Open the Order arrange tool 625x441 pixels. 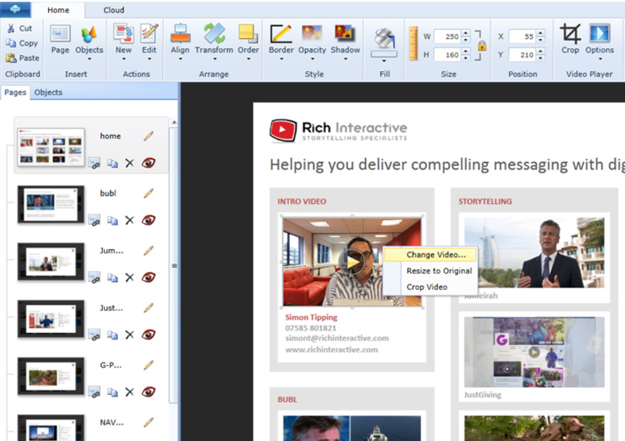tap(248, 34)
